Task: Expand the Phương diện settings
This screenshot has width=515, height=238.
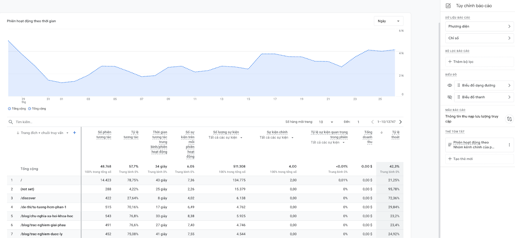Action: click(479, 26)
